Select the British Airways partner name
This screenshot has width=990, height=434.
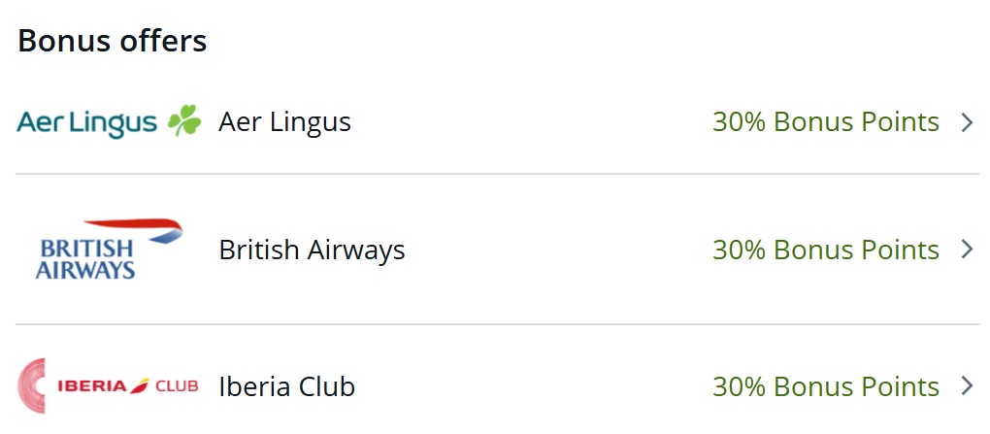click(x=312, y=250)
